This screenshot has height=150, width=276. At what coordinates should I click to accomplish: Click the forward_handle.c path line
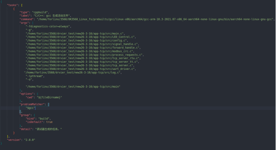point(83,48)
